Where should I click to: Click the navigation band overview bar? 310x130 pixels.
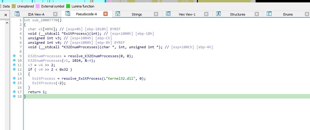[155, 1]
